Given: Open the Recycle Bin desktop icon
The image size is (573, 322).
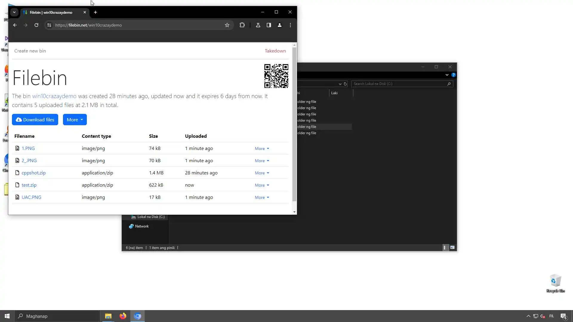Looking at the screenshot, I should [555, 281].
